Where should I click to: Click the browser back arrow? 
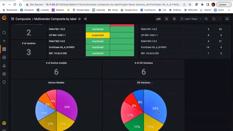(x=4, y=5)
